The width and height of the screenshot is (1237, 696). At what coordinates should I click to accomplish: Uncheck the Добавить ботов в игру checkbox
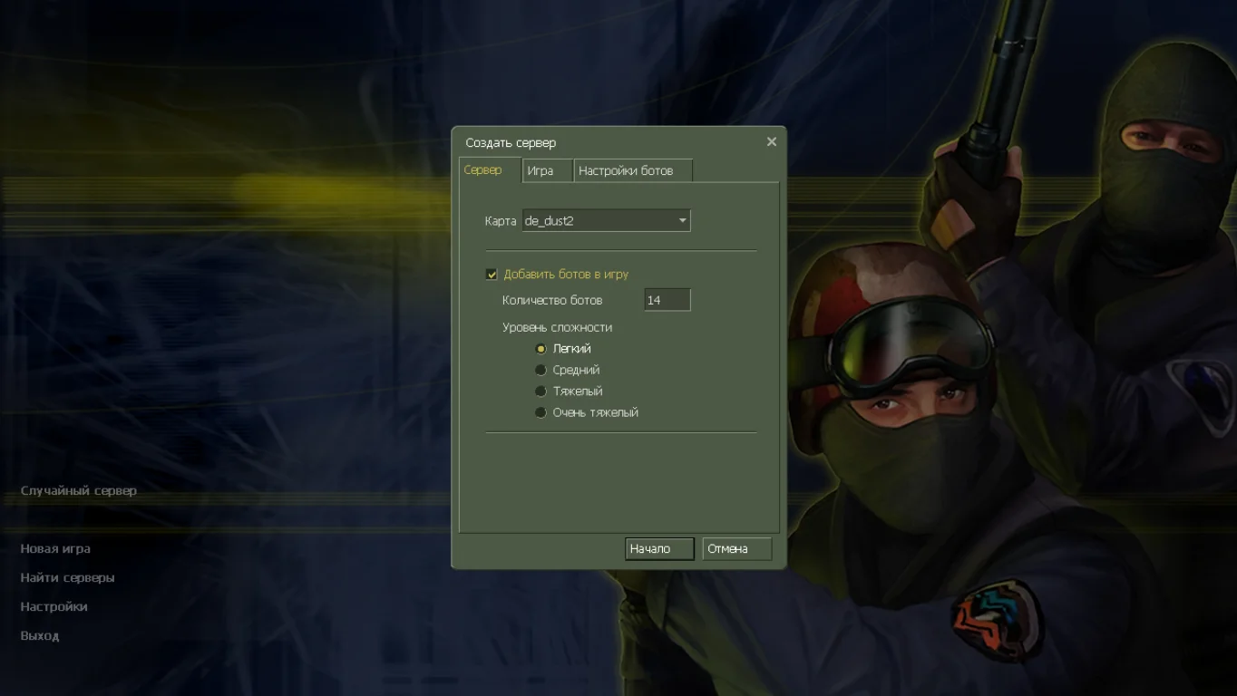492,275
